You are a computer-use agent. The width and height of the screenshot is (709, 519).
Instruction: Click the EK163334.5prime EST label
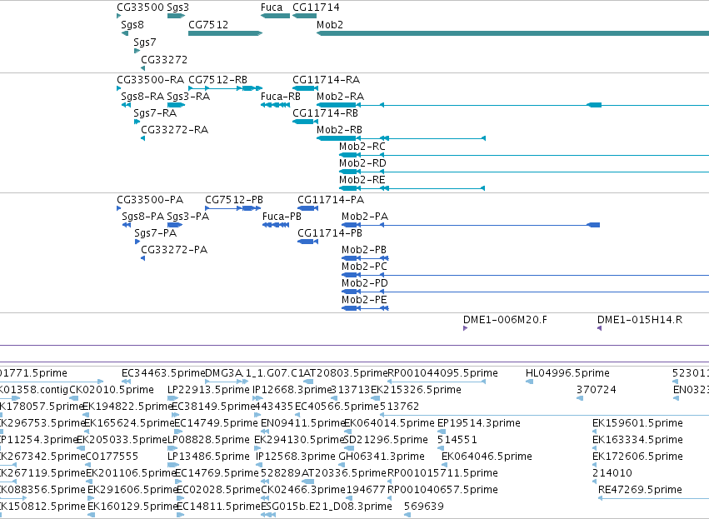[637, 440]
